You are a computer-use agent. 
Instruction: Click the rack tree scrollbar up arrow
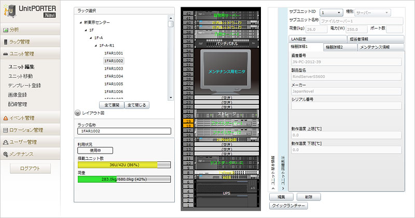[x=171, y=18]
